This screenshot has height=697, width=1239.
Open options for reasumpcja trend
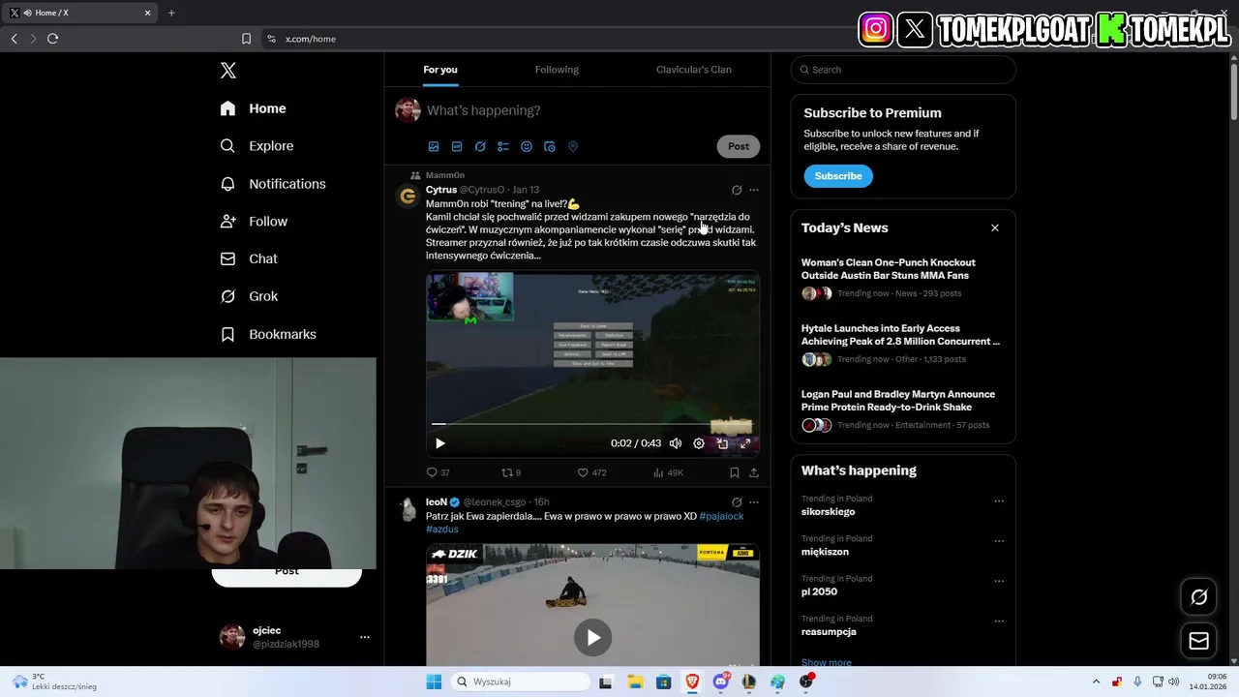tap(999, 621)
